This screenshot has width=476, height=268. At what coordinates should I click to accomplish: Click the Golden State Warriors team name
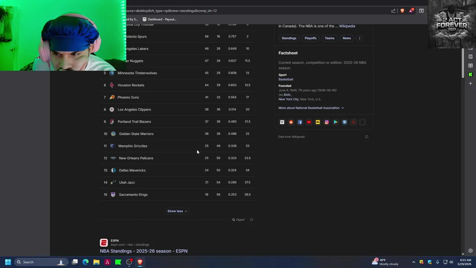136,134
